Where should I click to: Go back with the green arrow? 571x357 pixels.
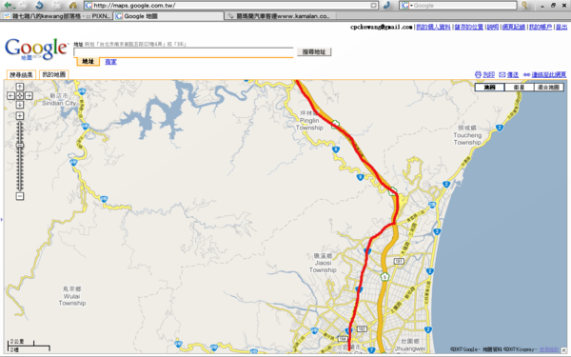[x=8, y=5]
